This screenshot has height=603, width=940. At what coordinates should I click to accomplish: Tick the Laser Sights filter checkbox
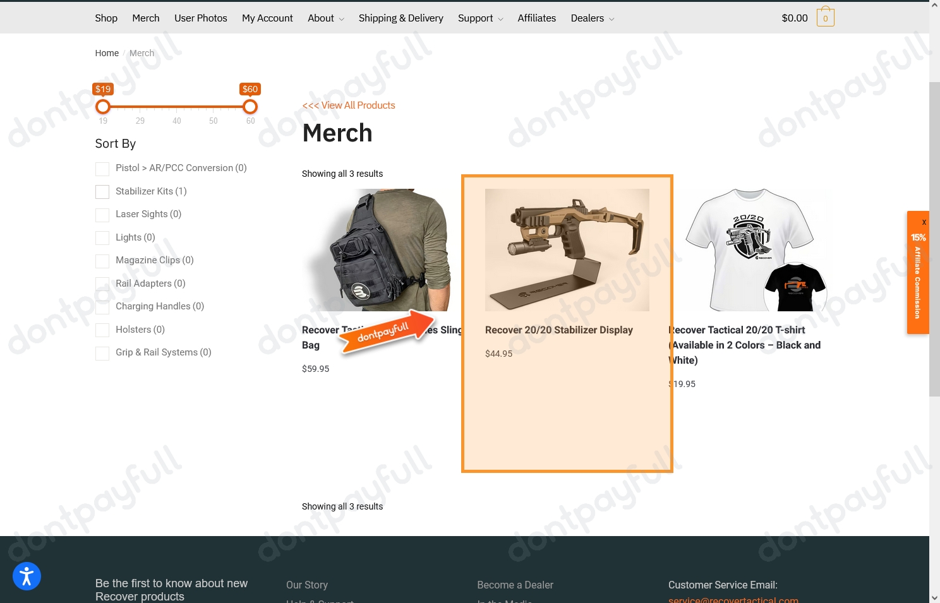tap(102, 215)
